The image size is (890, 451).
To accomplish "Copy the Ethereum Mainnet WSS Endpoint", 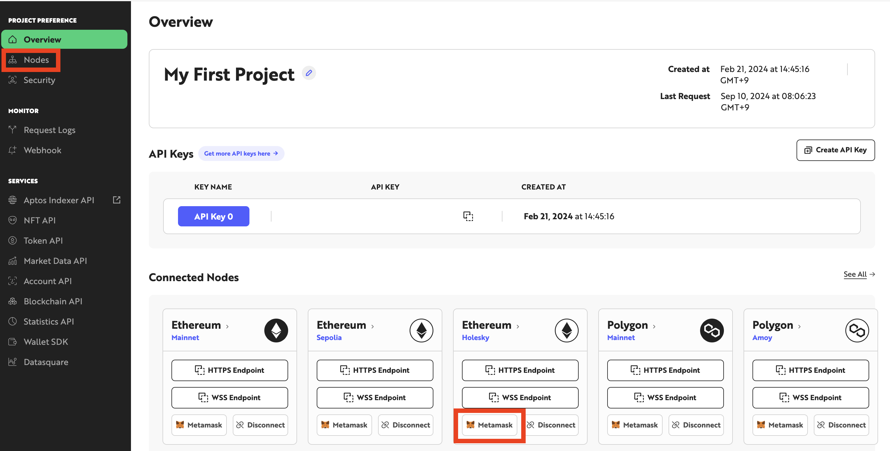I will click(x=230, y=397).
